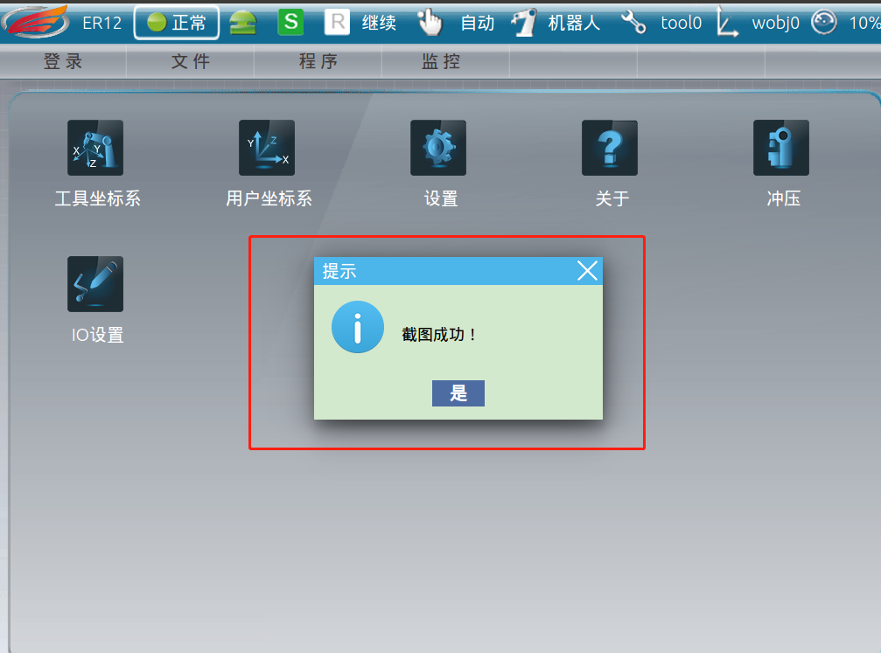The width and height of the screenshot is (881, 653).
Task: Open the wobj0 work object selector
Action: pos(759,23)
